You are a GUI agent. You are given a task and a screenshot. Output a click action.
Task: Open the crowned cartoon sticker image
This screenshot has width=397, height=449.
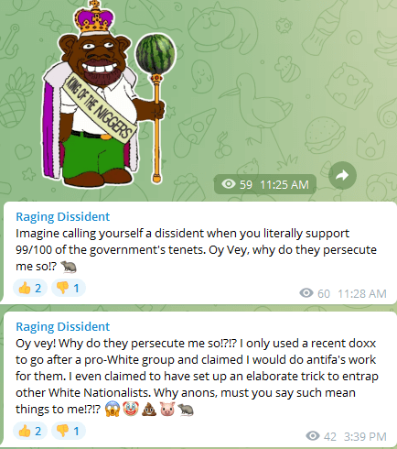click(109, 93)
